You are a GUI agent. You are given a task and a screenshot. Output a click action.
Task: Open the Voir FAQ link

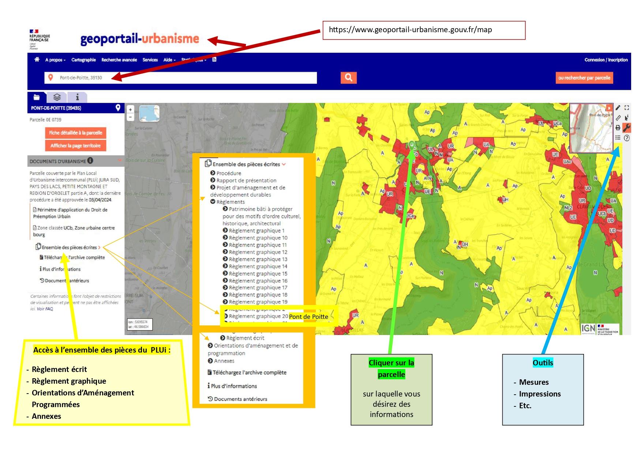tap(45, 309)
